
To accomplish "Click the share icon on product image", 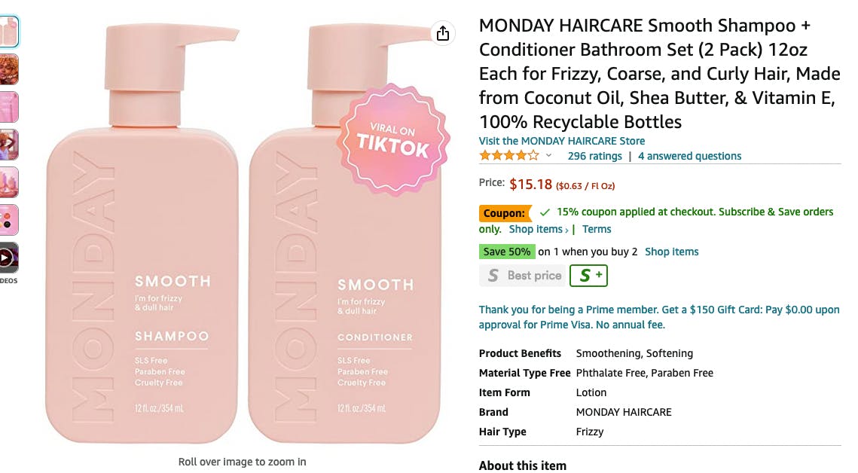I will (442, 33).
